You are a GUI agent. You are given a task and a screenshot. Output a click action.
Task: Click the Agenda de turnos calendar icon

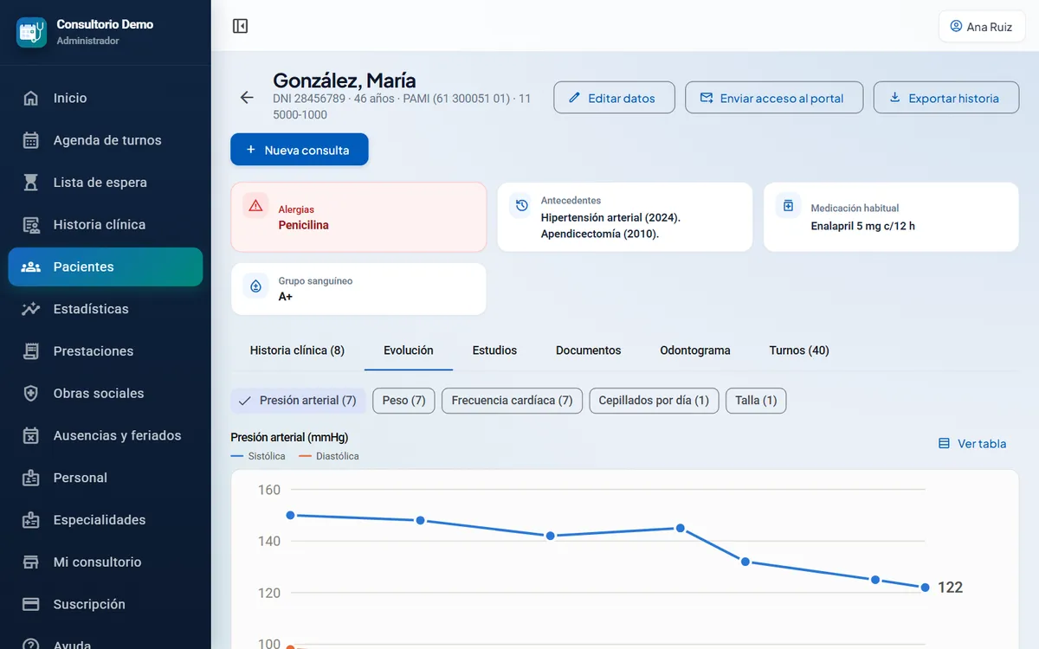pos(31,140)
